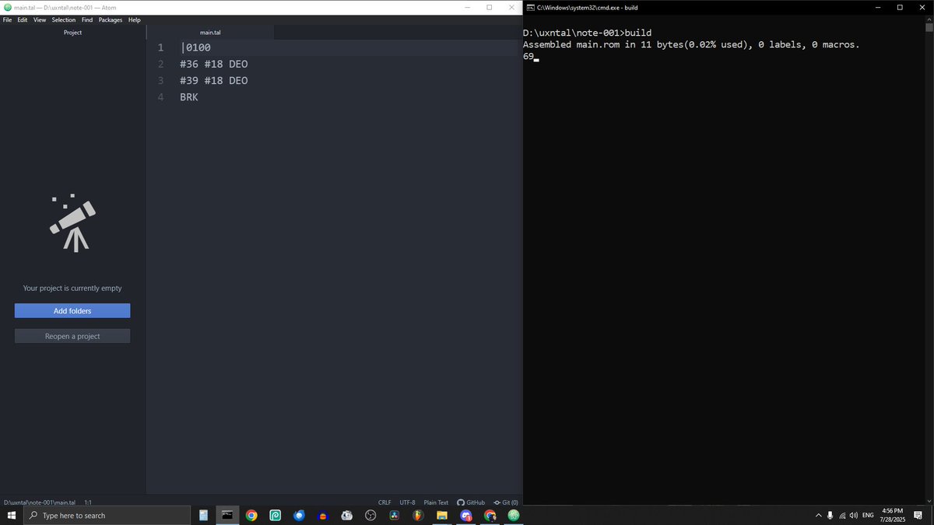Click the cmd icon in the cmd title bar
Viewport: 934px width, 525px height.
point(530,7)
